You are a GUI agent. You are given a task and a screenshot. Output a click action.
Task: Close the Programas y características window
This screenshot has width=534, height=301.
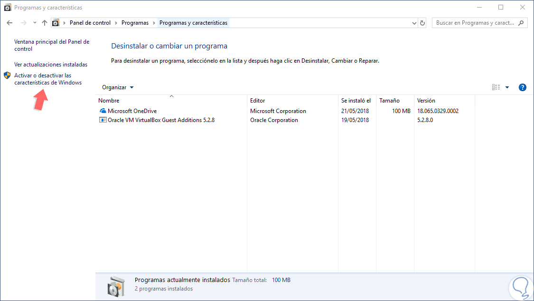coord(523,7)
